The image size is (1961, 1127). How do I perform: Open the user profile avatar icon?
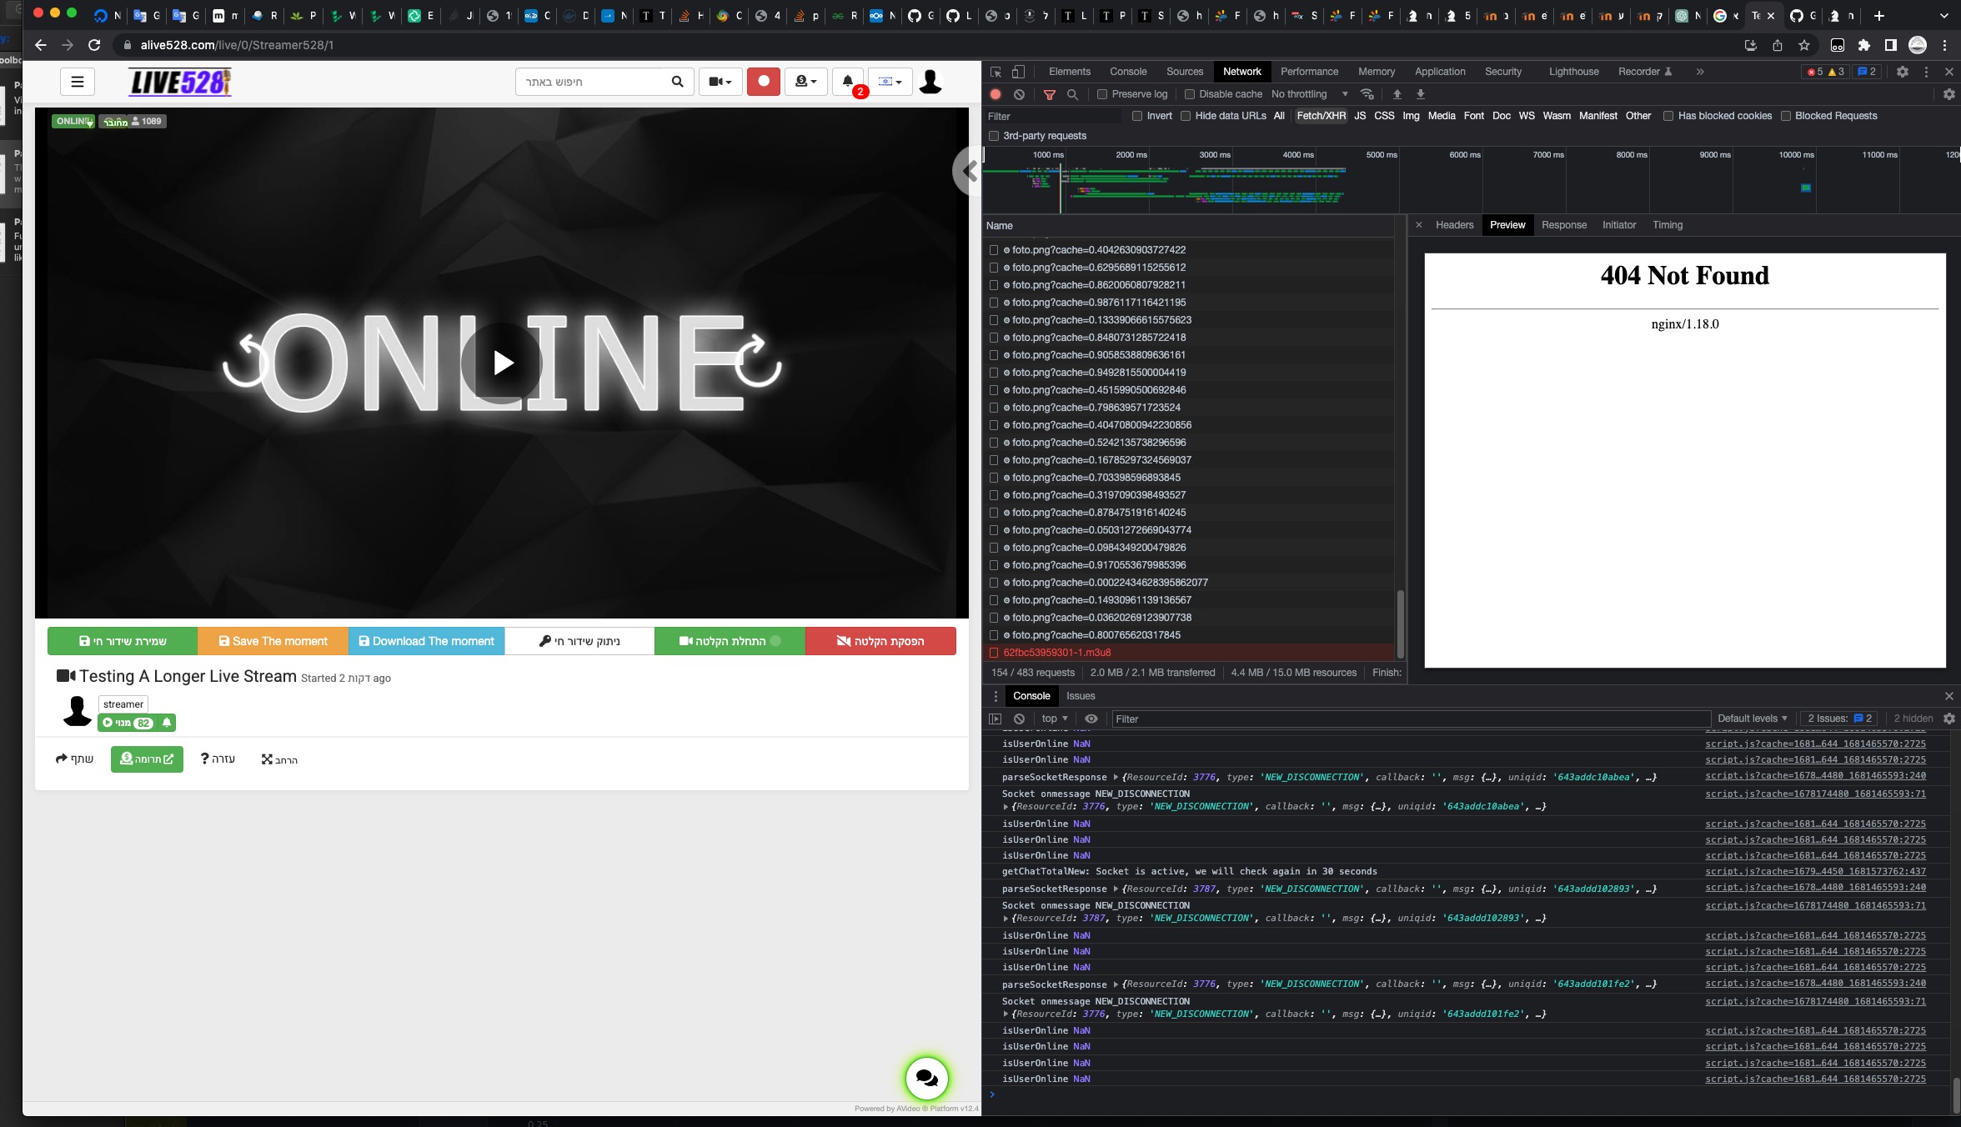[x=930, y=82]
